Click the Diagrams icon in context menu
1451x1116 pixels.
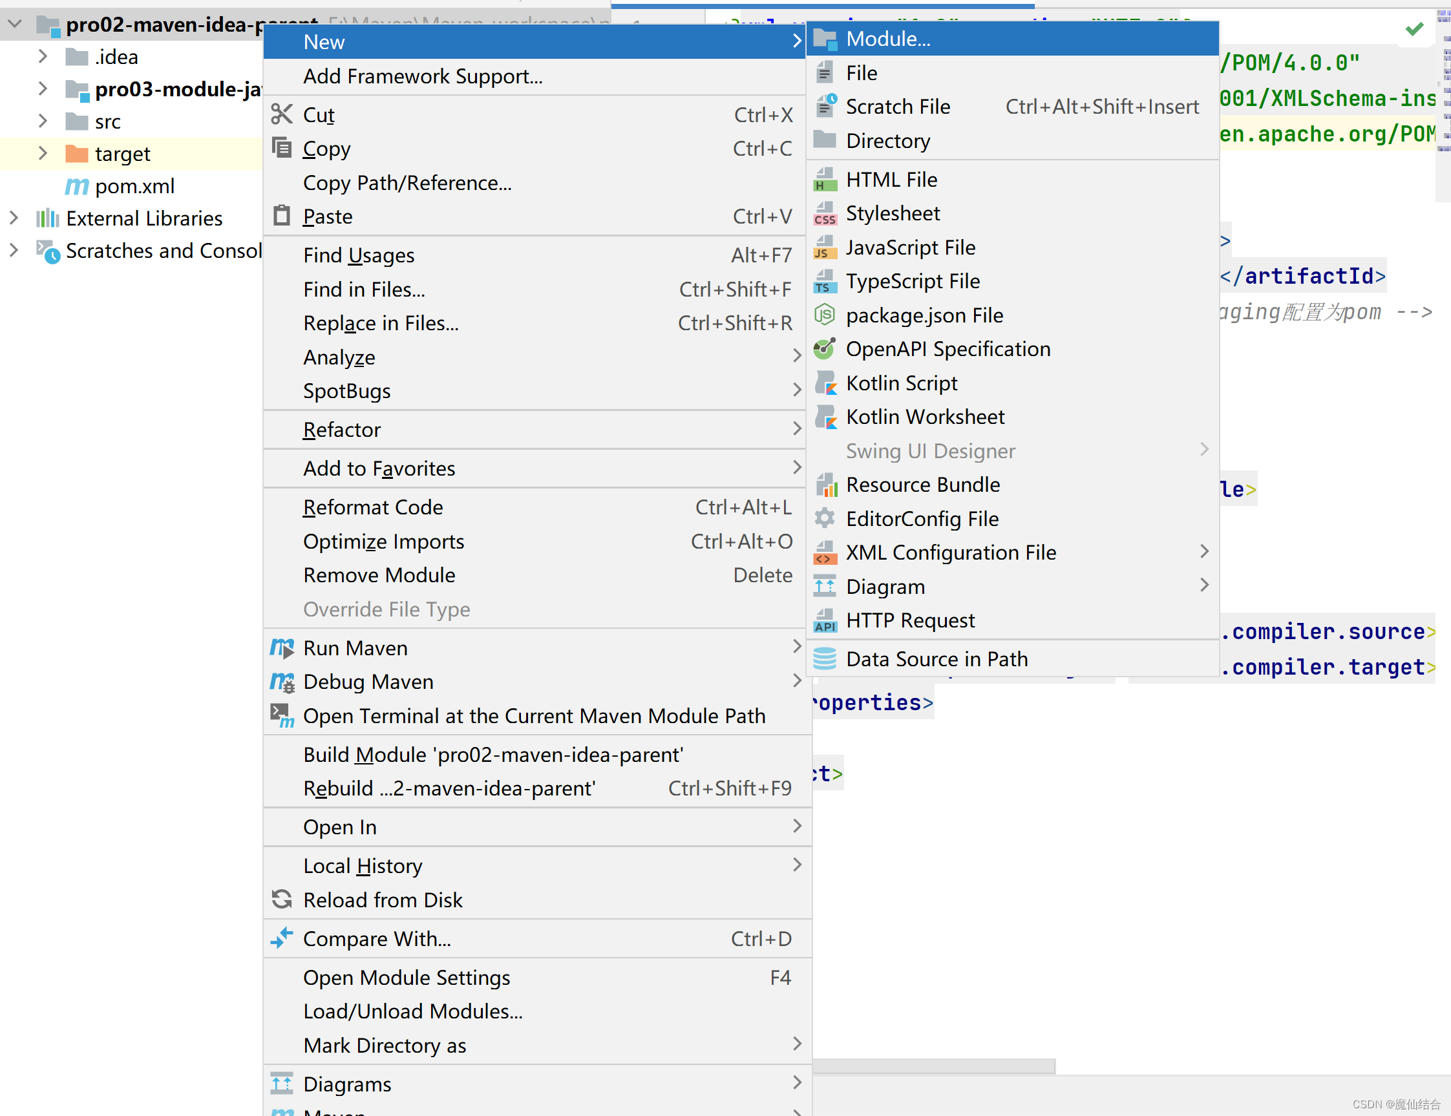(x=282, y=1084)
